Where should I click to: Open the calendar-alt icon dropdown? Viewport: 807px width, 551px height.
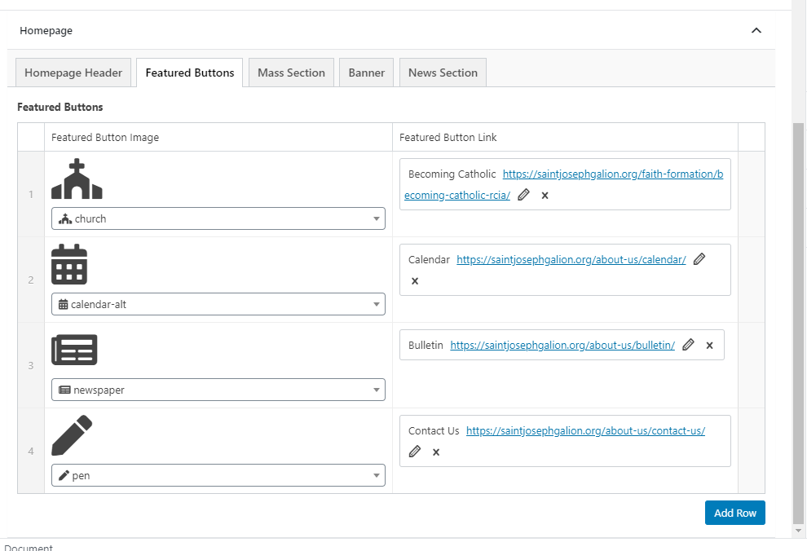tap(218, 304)
